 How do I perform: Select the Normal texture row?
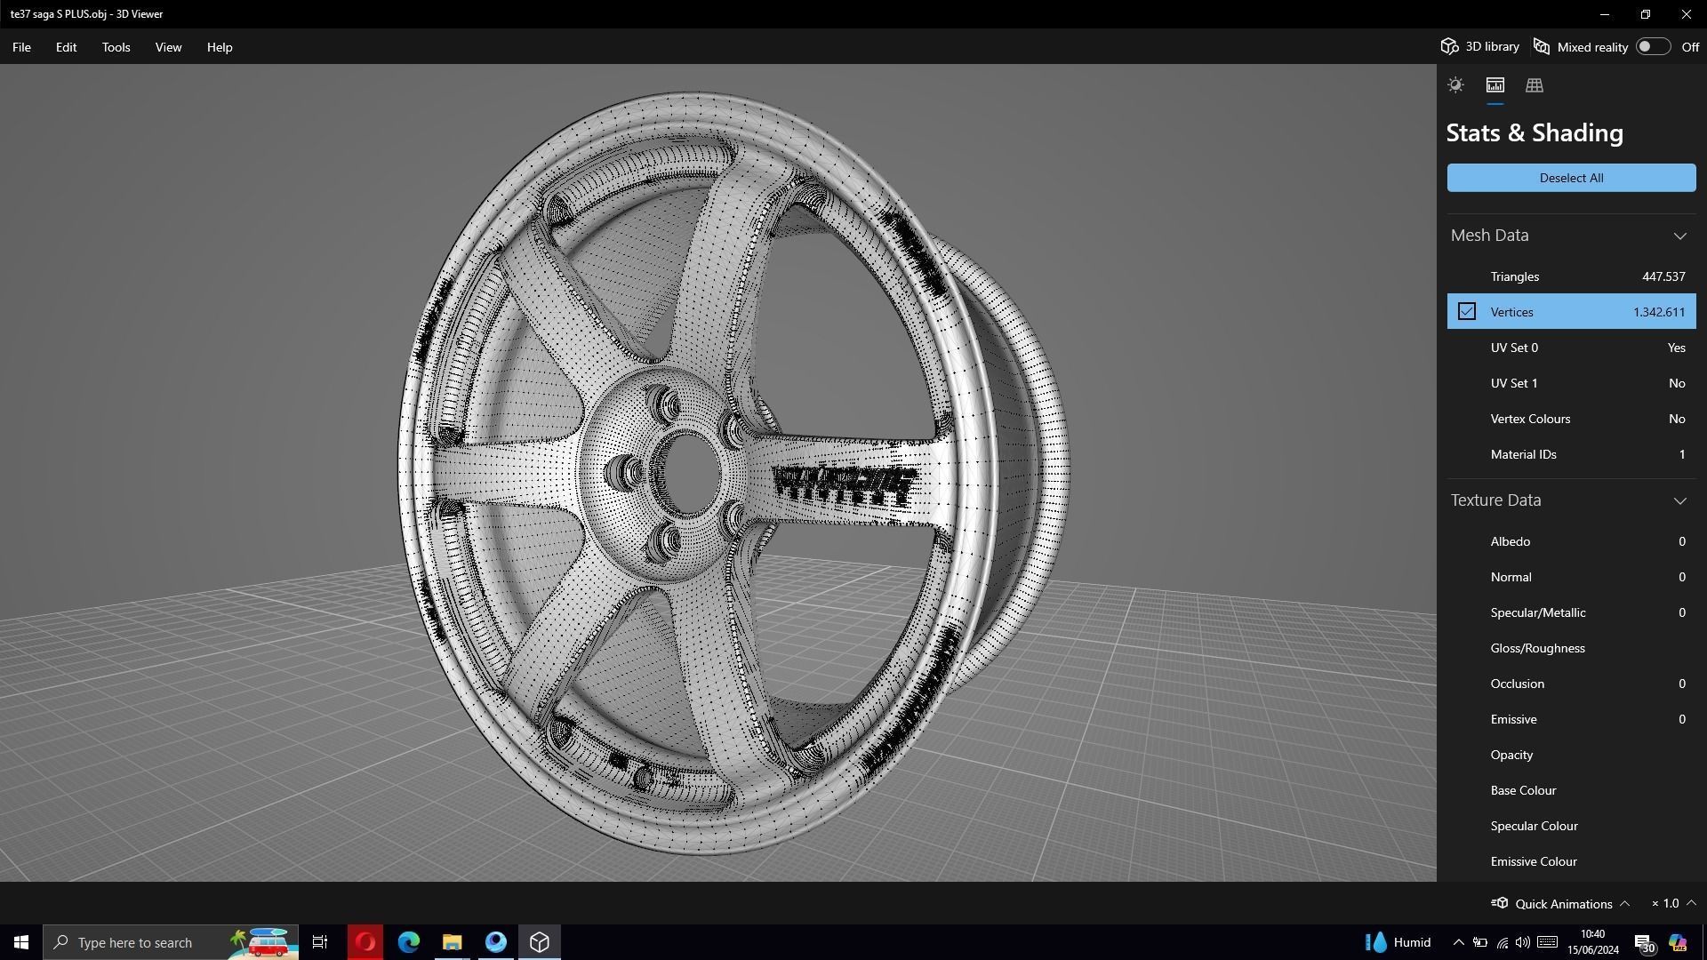coord(1571,577)
